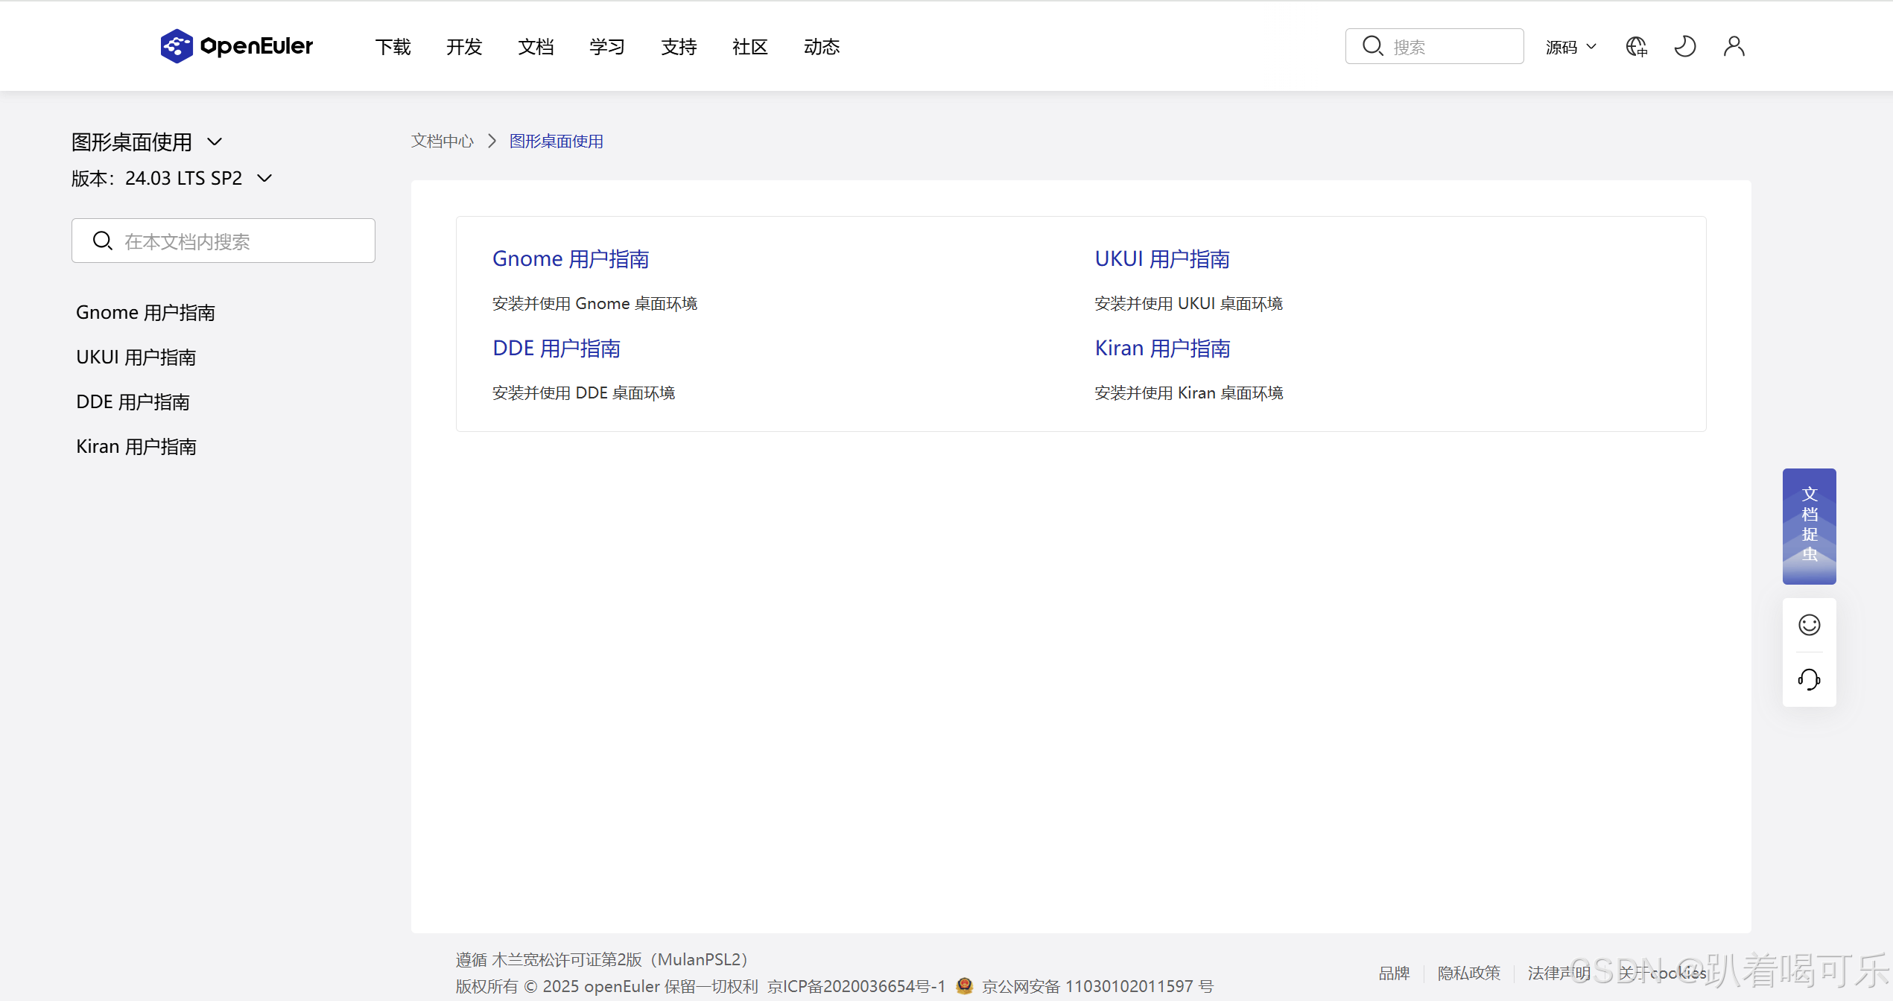Open the 隐私政策 footer link
1893x1001 pixels.
[x=1468, y=972]
